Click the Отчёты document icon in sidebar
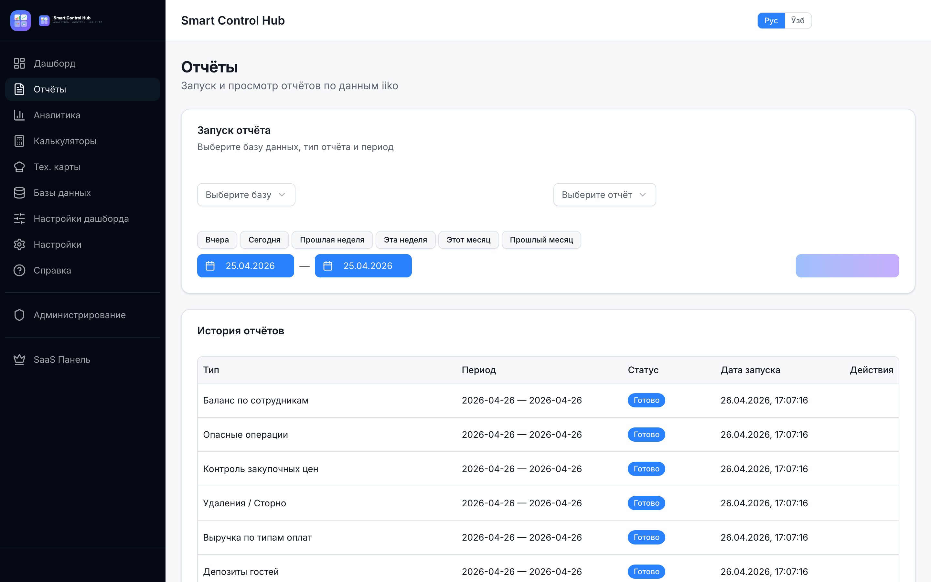 19,89
